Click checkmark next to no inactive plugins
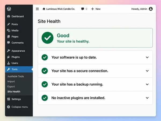The height and width of the screenshot is (121, 161). click(45, 98)
